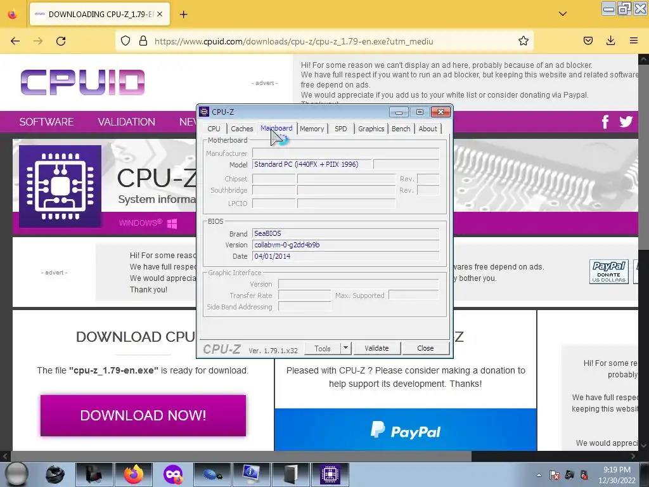Click the CPU-Z title bar app icon
Image resolution: width=649 pixels, height=487 pixels.
pos(204,112)
